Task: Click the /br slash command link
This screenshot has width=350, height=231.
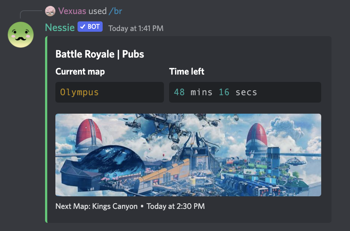Action: tap(116, 11)
